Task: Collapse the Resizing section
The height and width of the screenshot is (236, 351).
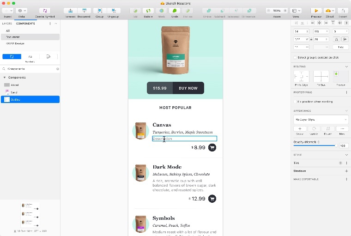Action: (346, 67)
